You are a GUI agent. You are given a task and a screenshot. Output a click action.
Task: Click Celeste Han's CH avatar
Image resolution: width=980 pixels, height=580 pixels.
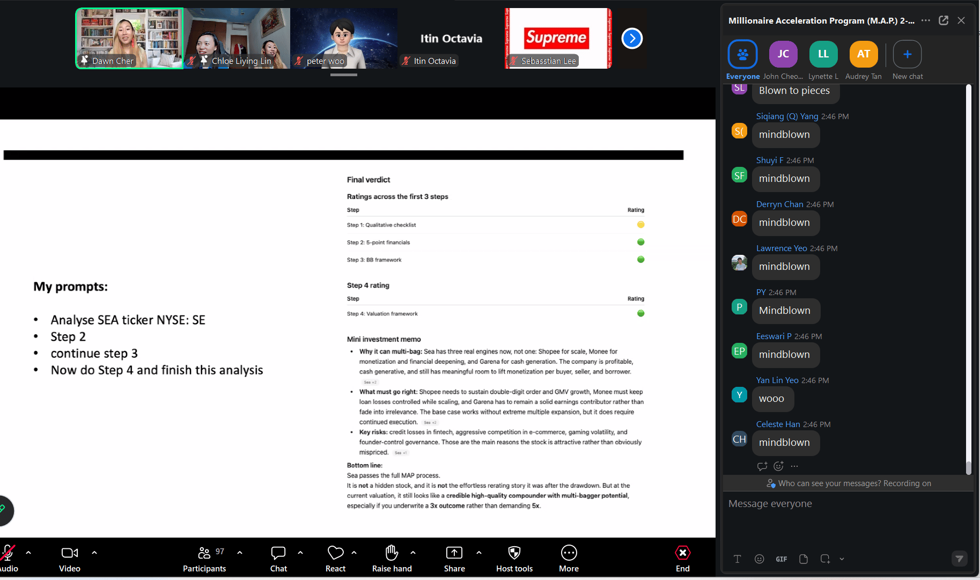pos(740,439)
